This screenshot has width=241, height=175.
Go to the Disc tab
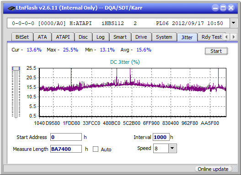pyautogui.click(x=83, y=37)
